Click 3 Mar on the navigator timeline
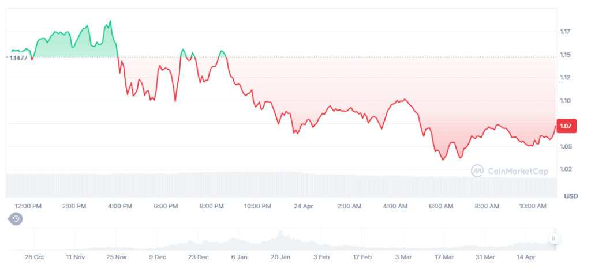Screen dimensions: 591x273 click(403, 256)
